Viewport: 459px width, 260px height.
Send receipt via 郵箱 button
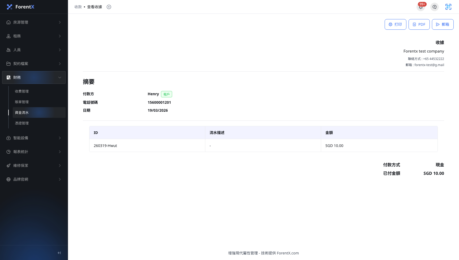(443, 24)
